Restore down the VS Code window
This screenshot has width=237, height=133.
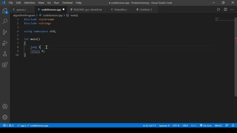pyautogui.click(x=223, y=3)
